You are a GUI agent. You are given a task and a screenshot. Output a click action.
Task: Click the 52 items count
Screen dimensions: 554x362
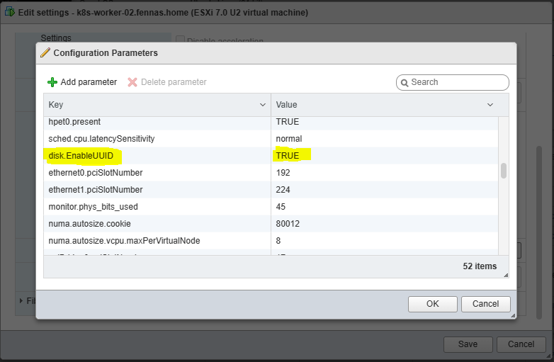point(480,266)
